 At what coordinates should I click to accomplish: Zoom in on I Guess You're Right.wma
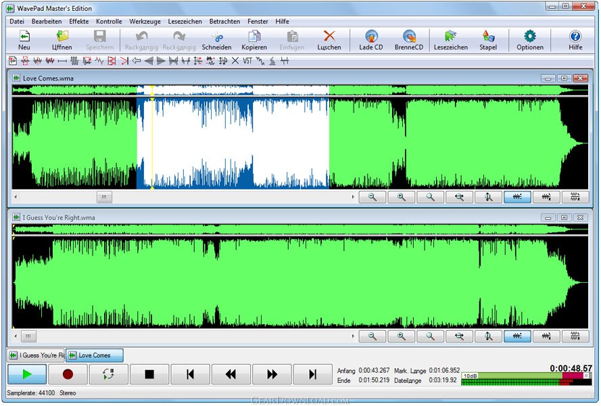pyautogui.click(x=402, y=336)
